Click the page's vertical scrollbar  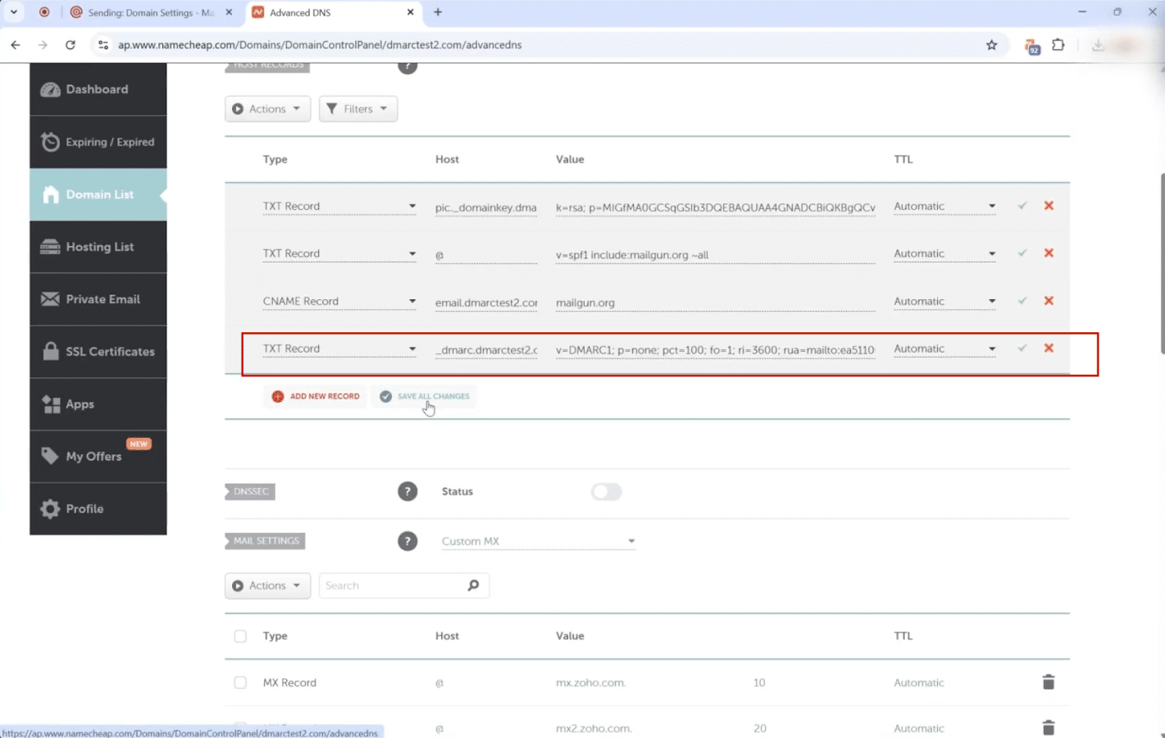click(x=1161, y=262)
